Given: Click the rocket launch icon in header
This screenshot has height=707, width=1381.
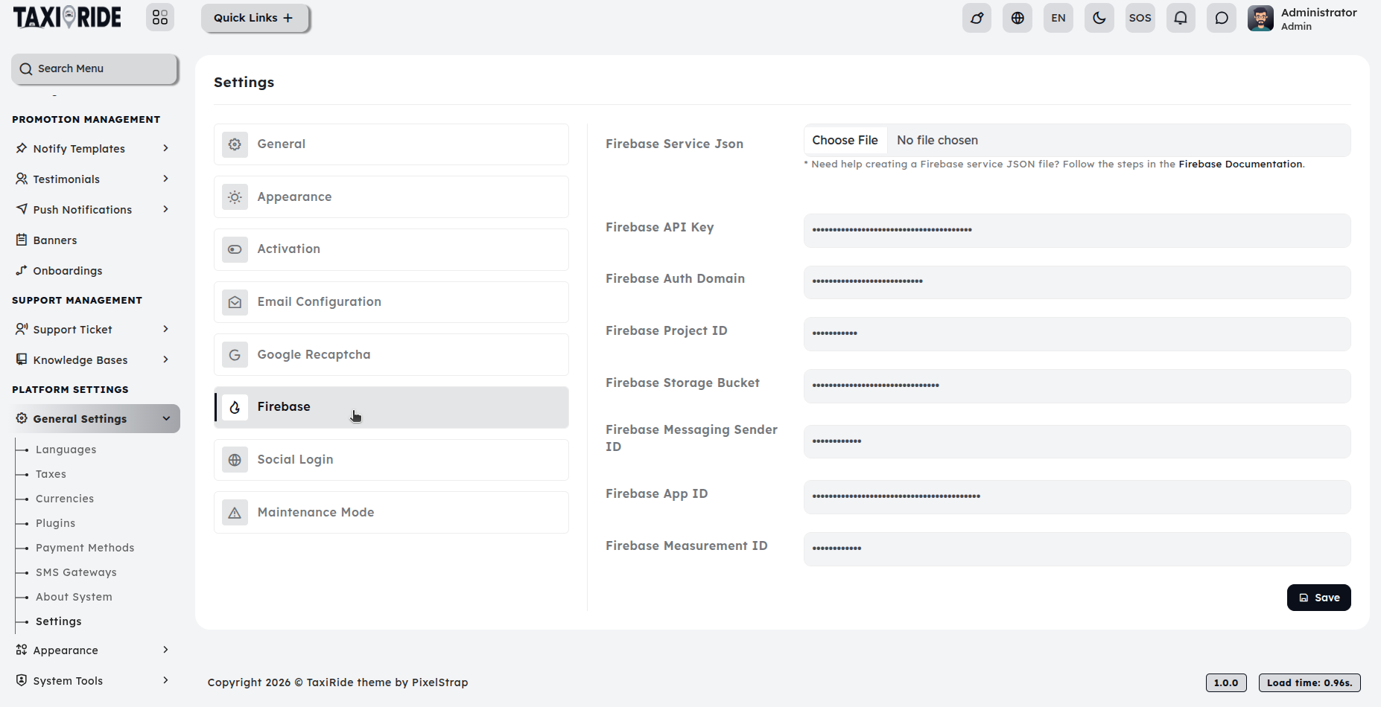Looking at the screenshot, I should (x=977, y=18).
